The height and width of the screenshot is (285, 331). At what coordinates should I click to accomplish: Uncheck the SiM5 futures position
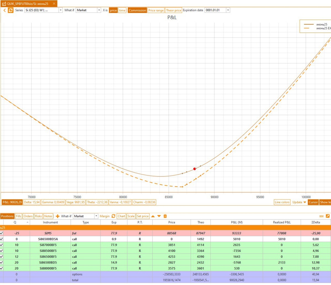2,233
